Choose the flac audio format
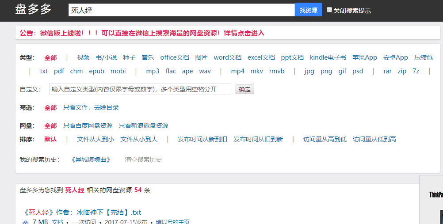The image size is (443, 224). click(171, 71)
